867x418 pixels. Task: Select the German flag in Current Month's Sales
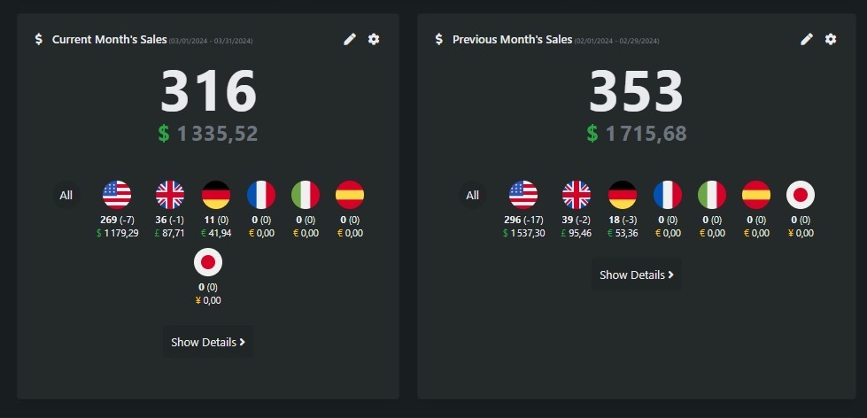click(216, 195)
